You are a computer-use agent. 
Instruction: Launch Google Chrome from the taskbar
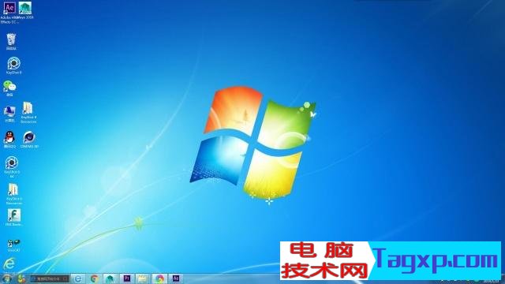pyautogui.click(x=95, y=278)
